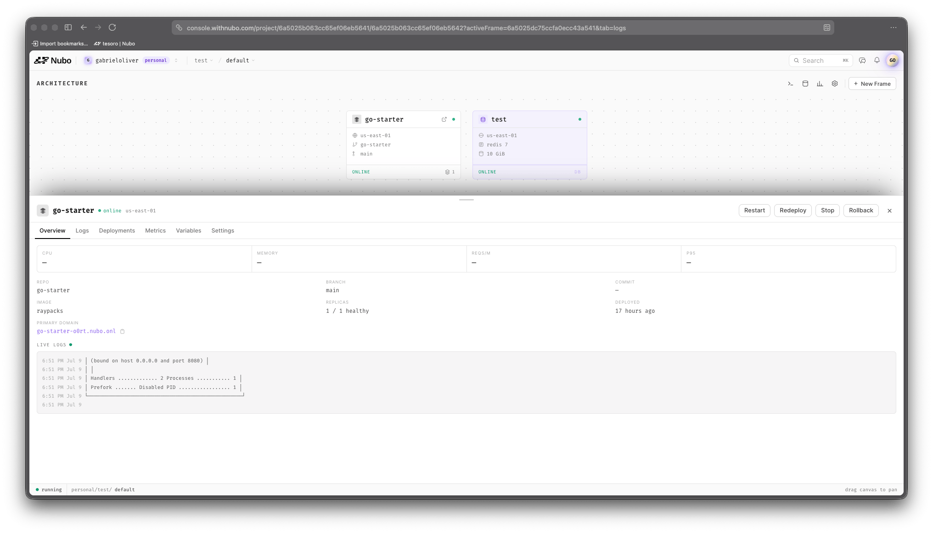Click the Redeploy button
The width and height of the screenshot is (933, 533).
(793, 211)
